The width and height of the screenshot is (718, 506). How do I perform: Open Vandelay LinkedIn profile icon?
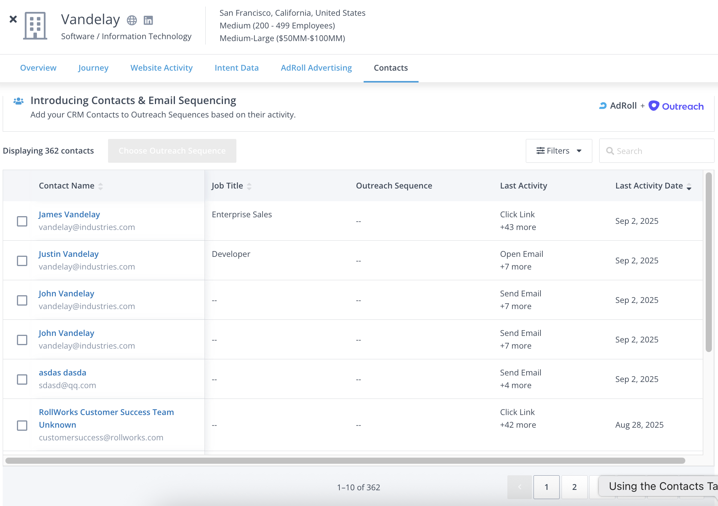[148, 20]
